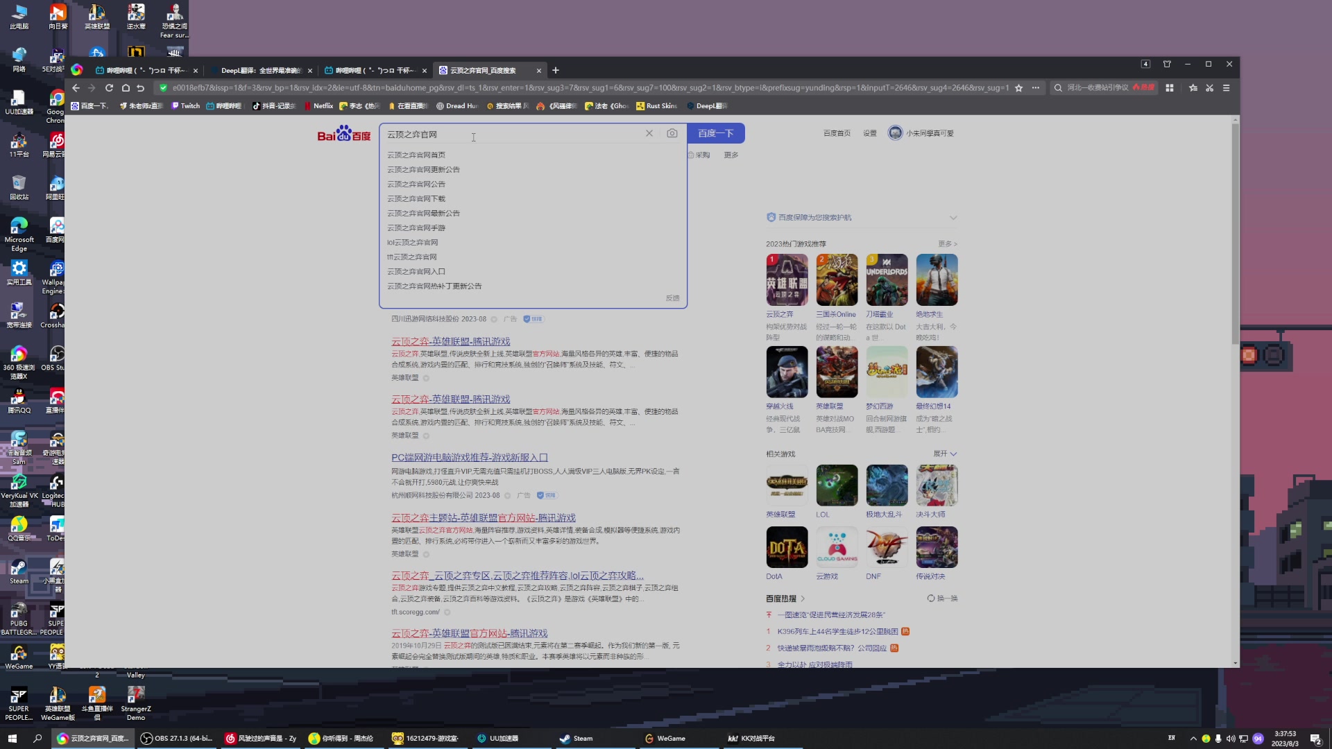Open DeepL bookmark in bookmarks bar
1332x749 pixels.
point(707,106)
